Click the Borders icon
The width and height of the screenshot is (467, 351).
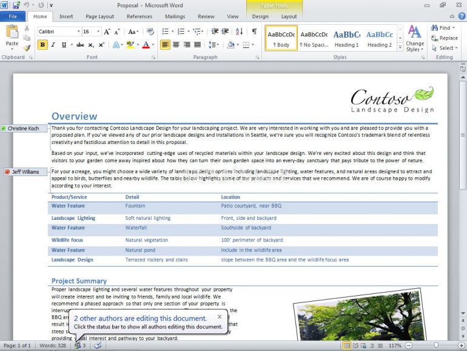point(246,45)
